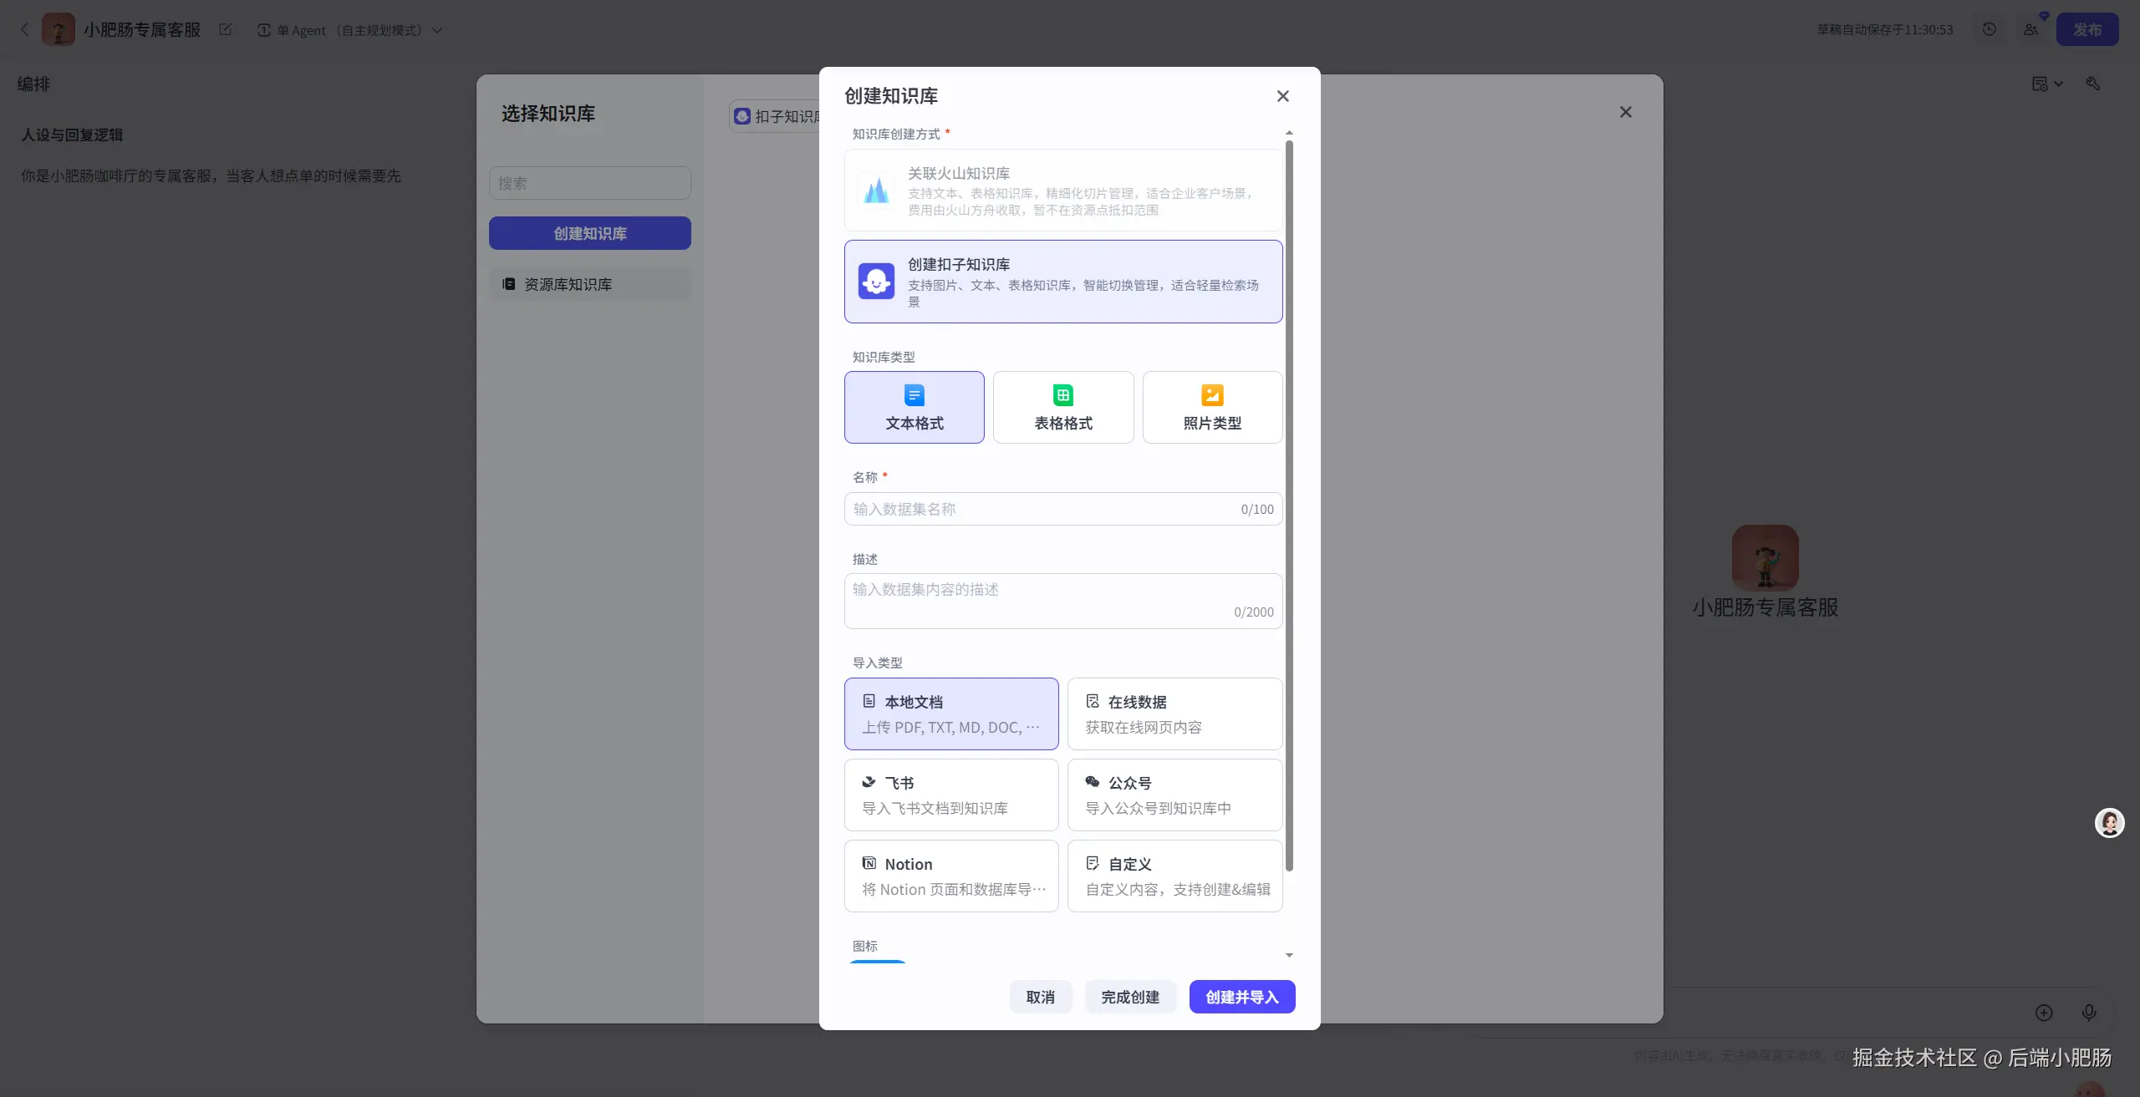Click scrollbar down arrow in the dialog
The width and height of the screenshot is (2140, 1097).
pos(1289,955)
